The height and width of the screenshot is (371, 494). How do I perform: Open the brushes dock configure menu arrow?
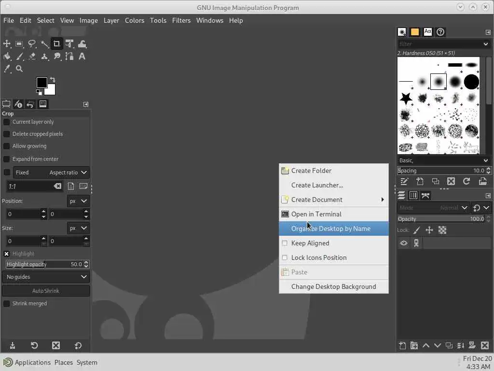pyautogui.click(x=488, y=32)
